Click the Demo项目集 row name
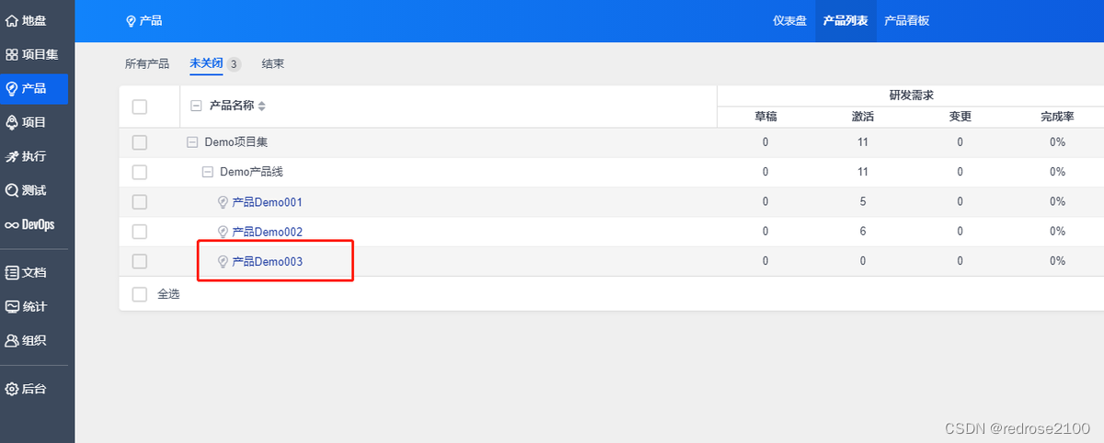 236,142
